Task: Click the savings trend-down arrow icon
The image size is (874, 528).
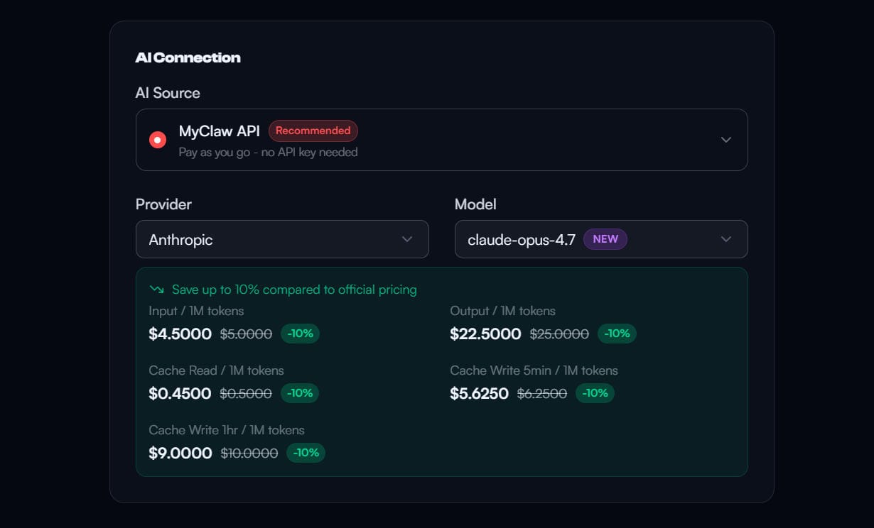Action: 156,290
